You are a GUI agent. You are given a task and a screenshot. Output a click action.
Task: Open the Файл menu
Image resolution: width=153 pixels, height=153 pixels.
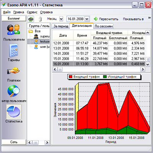[x=7, y=12]
